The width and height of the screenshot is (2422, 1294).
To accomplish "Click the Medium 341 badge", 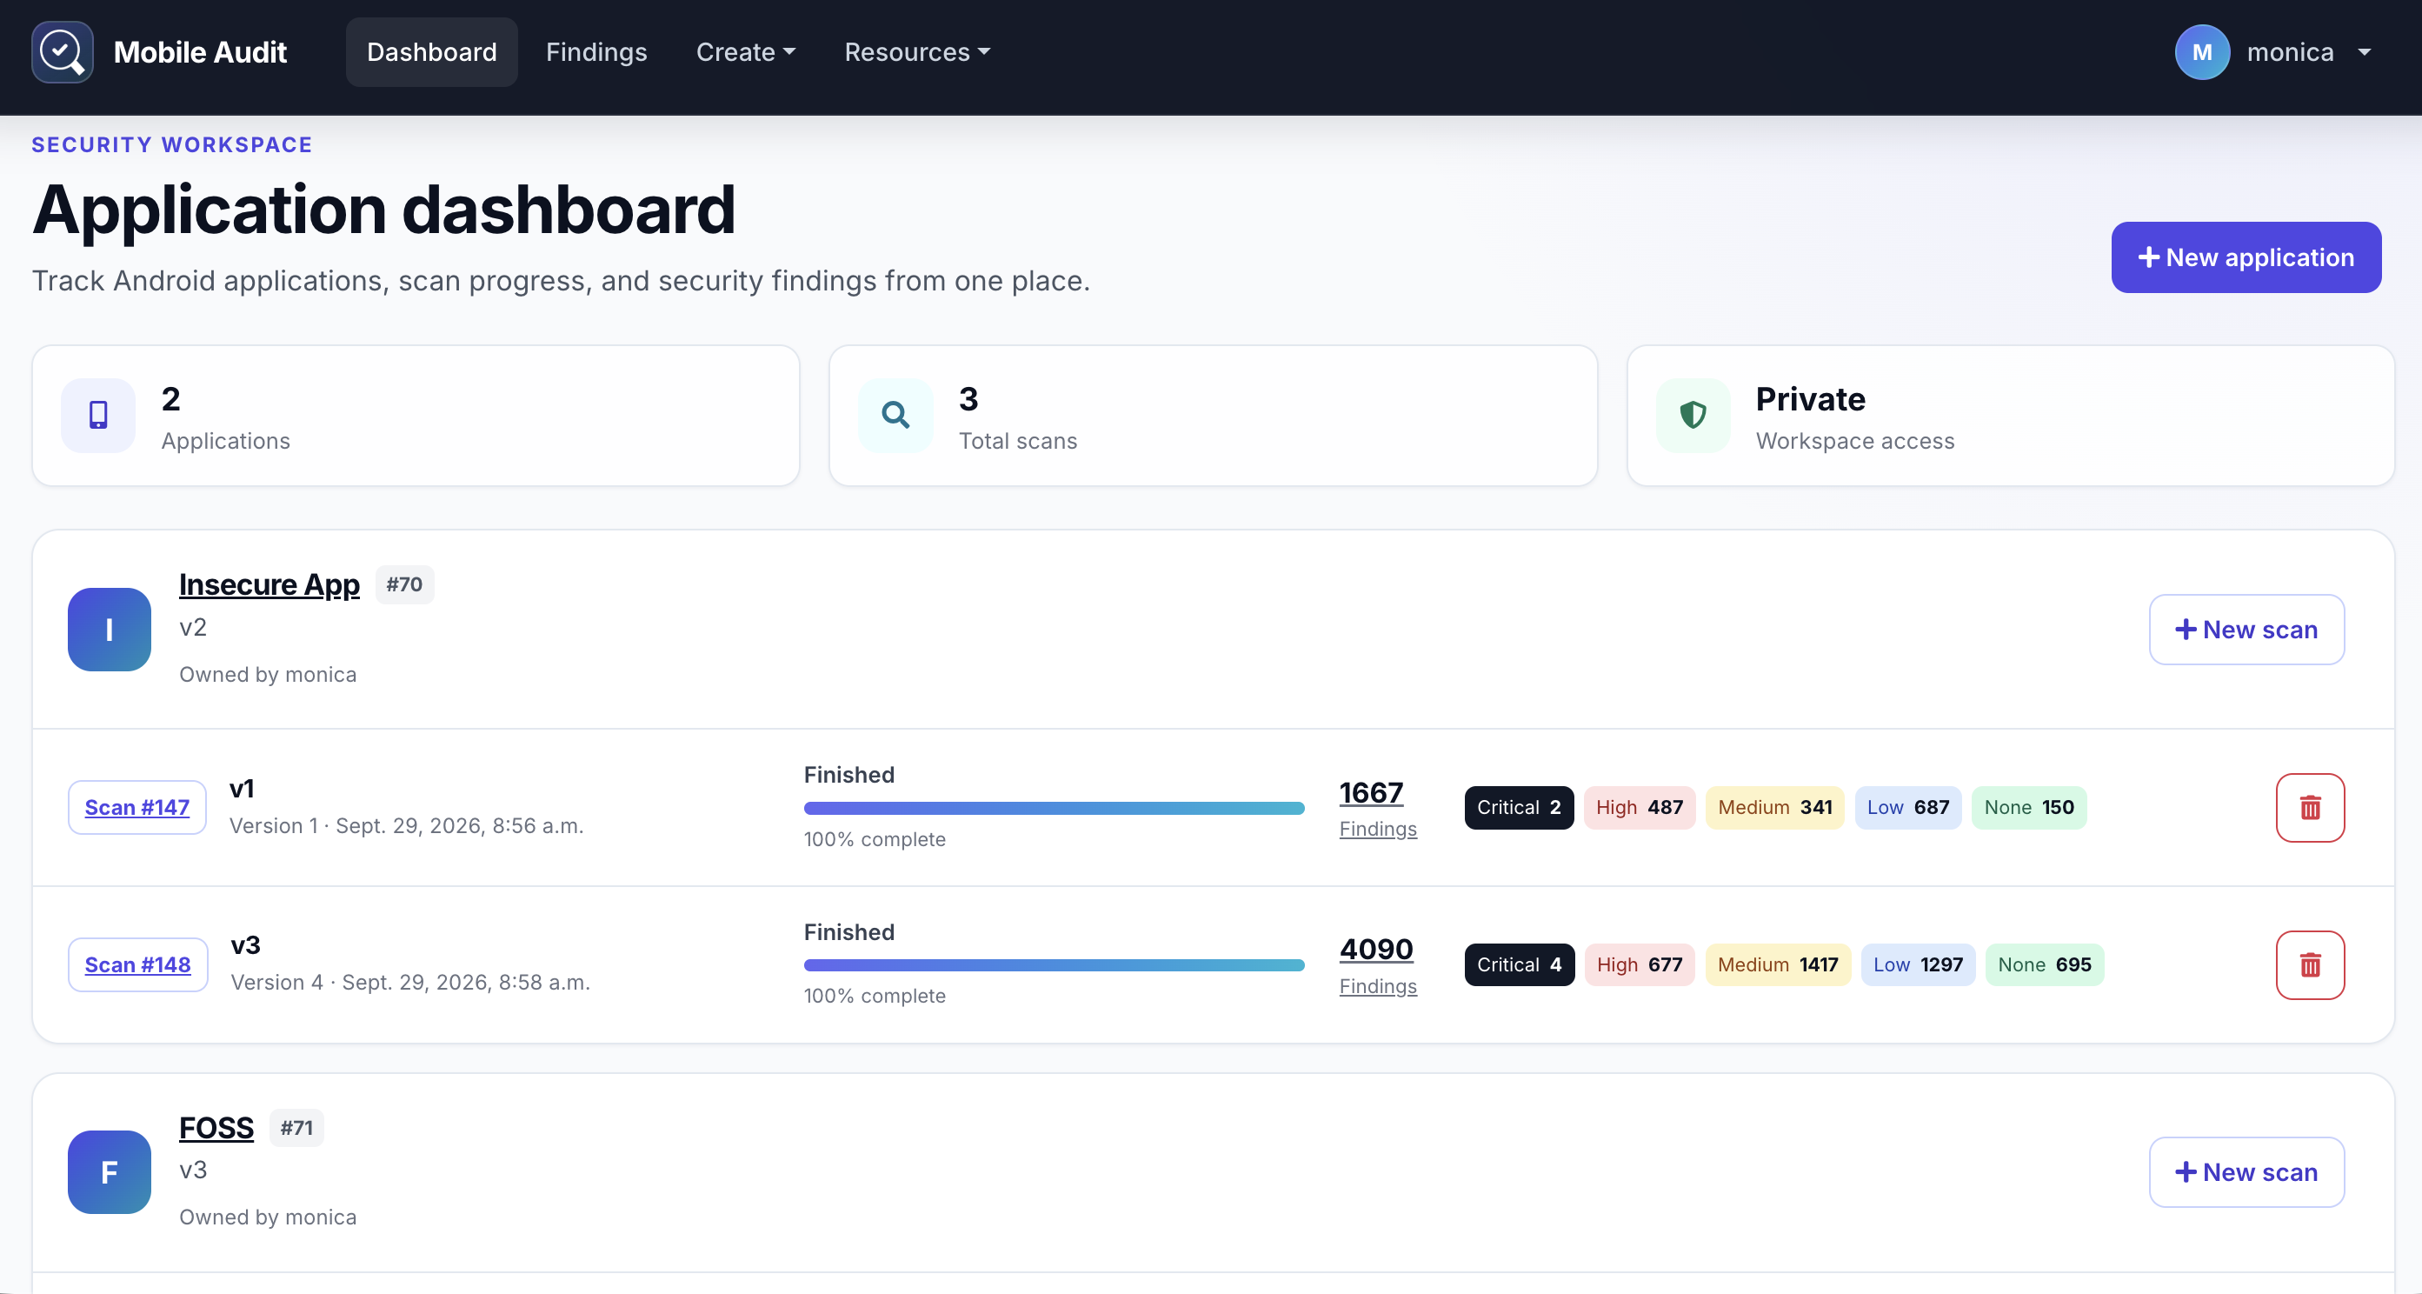I will [x=1774, y=808].
